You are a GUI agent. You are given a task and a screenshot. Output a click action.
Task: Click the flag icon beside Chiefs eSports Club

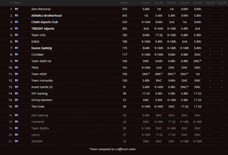[17, 22]
